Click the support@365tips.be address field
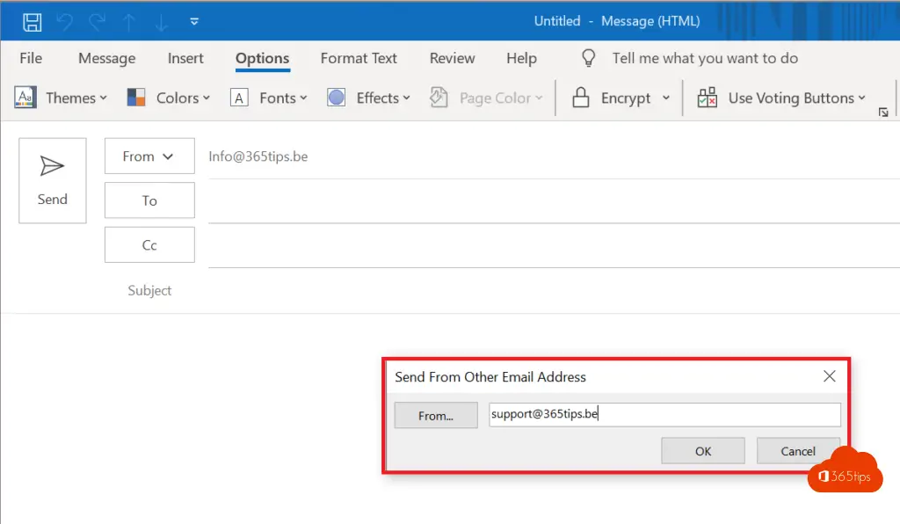Viewport: 900px width, 524px height. click(x=664, y=414)
